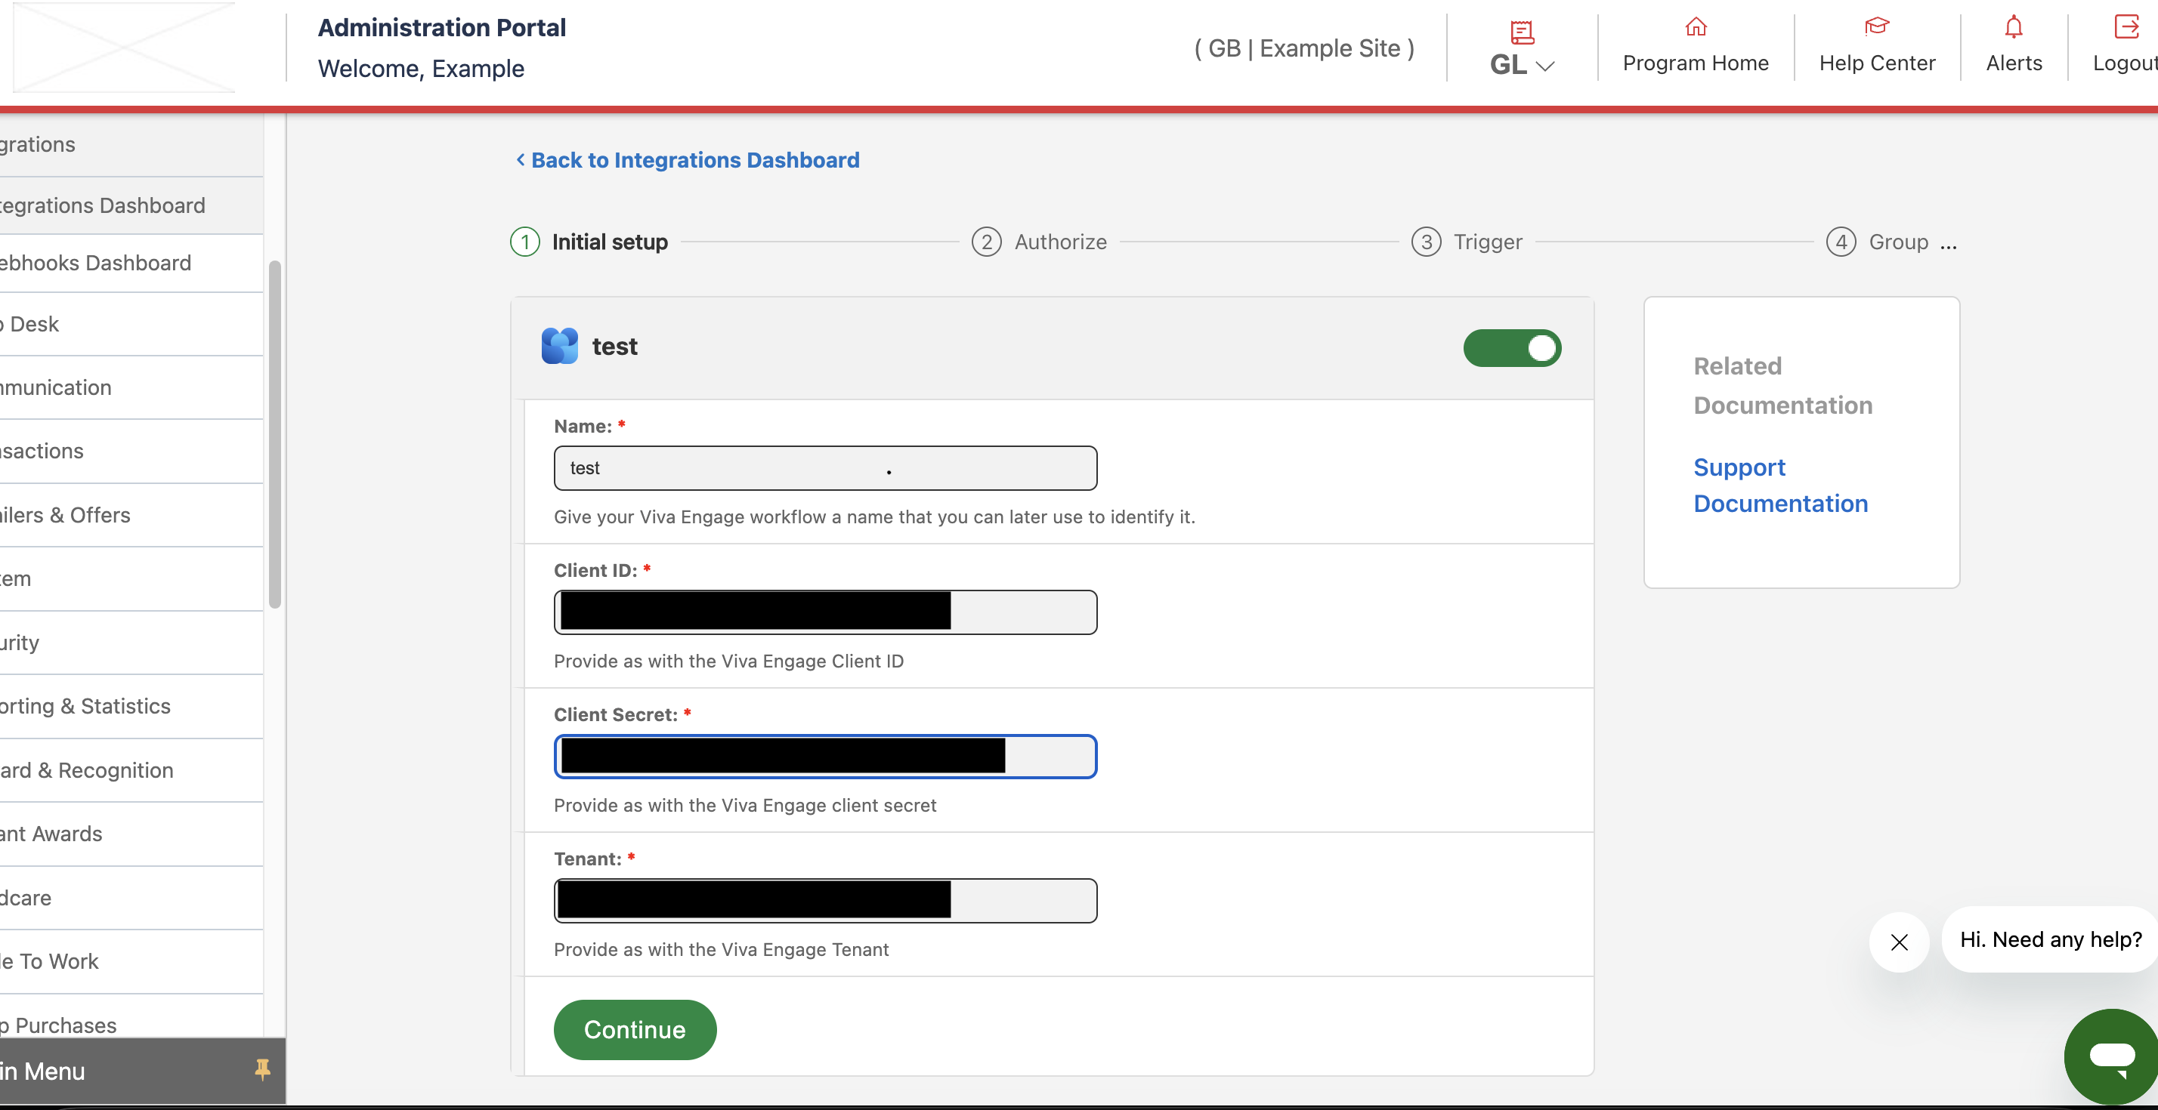
Task: Open the Alerts bell icon
Action: pyautogui.click(x=2014, y=26)
